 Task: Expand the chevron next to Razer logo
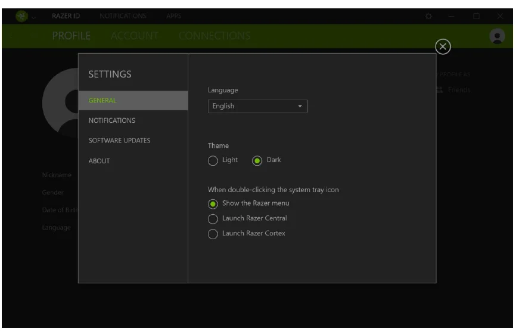[33, 17]
